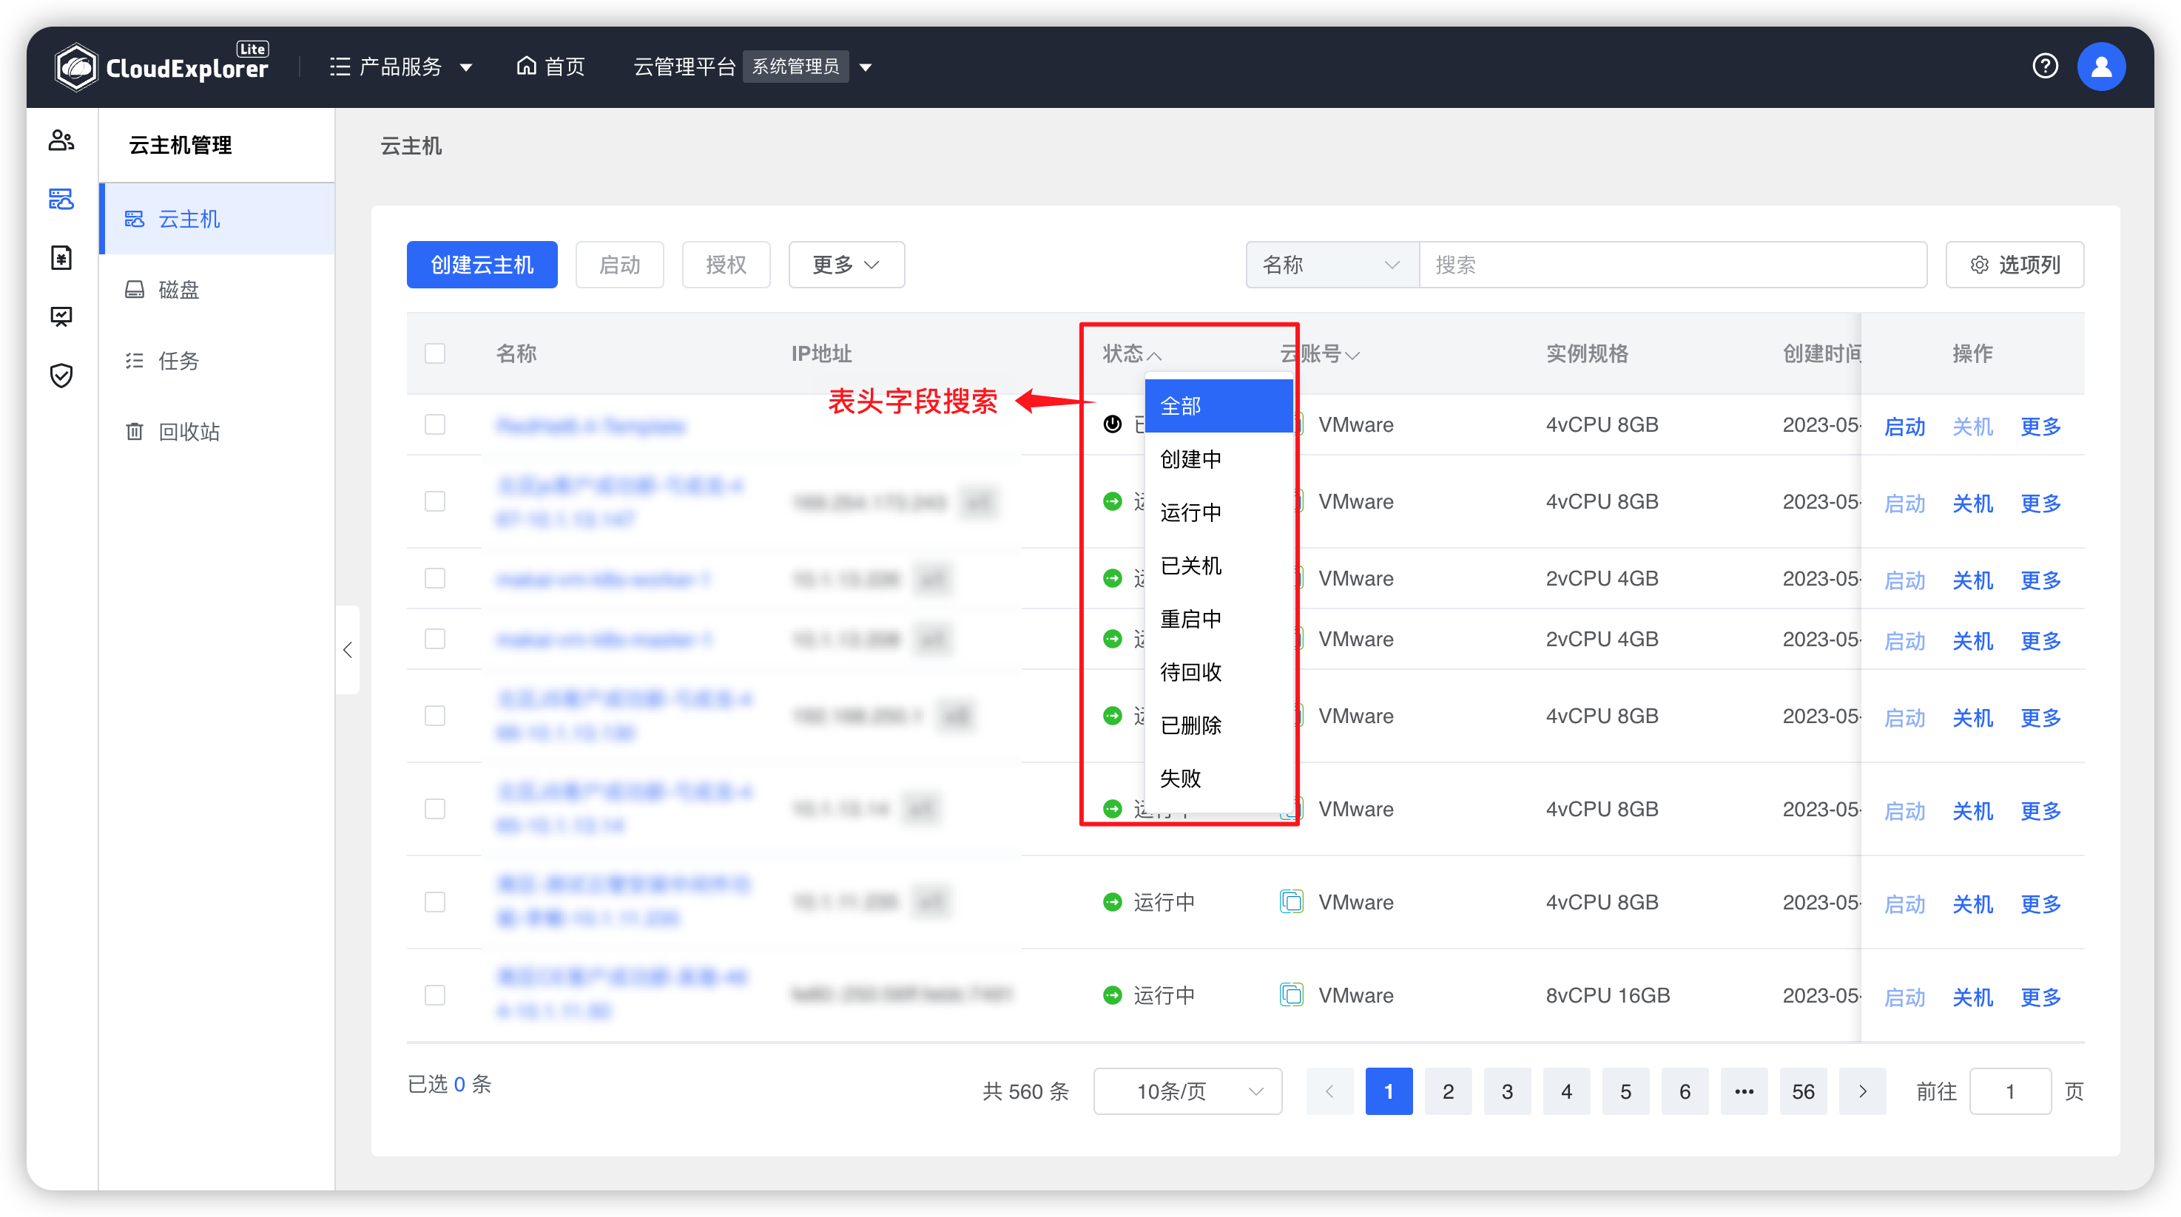Screen dimensions: 2181x1217
Task: Click the home icon next to 首页
Action: pyautogui.click(x=526, y=66)
